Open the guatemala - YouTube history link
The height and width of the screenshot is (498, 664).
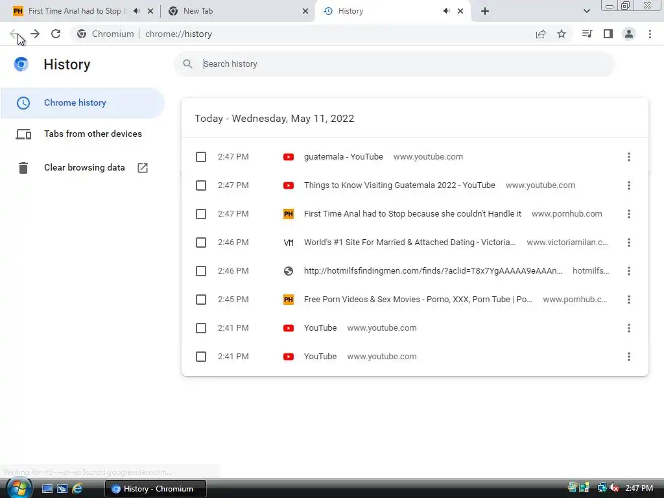click(344, 157)
